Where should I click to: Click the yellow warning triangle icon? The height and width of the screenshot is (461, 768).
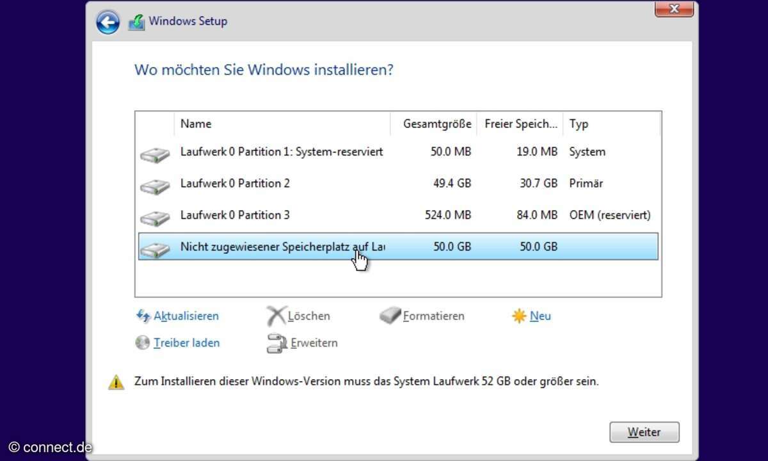pyautogui.click(x=116, y=382)
